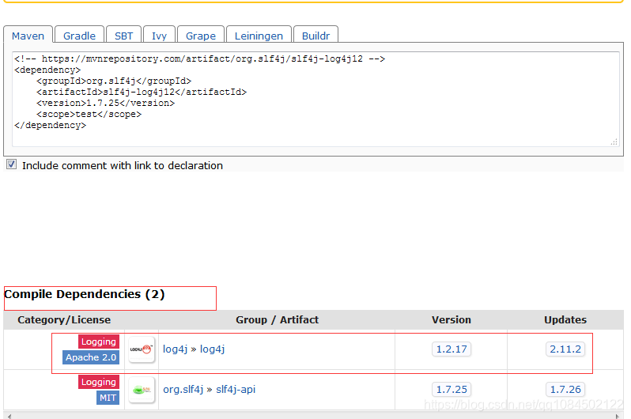Click inside the Maven dependency snippet textarea
631x419 pixels.
pos(315,99)
